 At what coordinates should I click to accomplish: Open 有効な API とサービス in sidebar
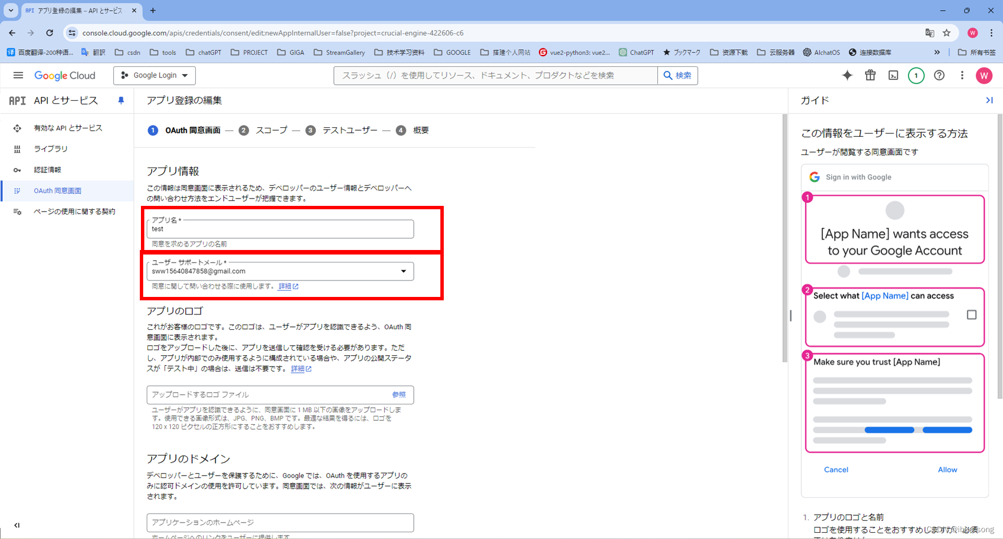pos(68,128)
